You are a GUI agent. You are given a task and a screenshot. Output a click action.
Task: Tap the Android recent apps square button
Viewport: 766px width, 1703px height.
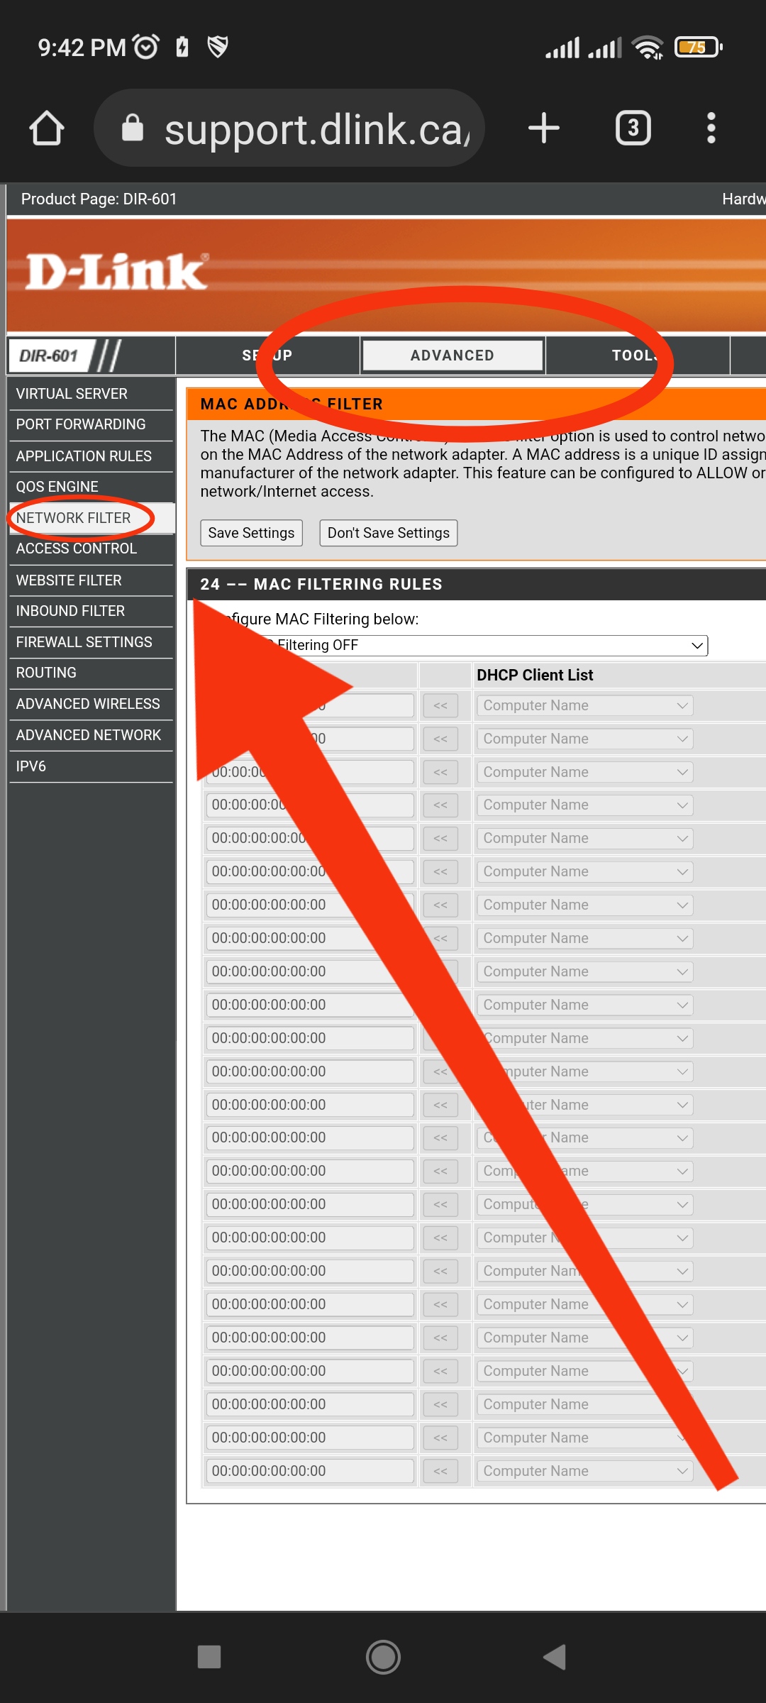[x=209, y=1657]
